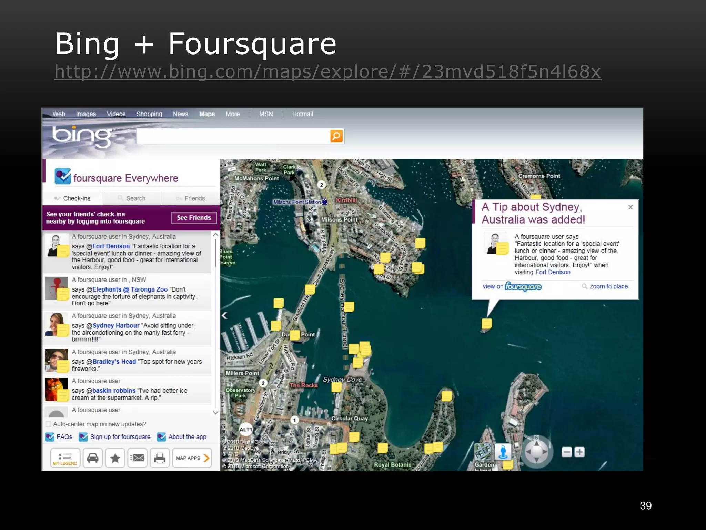706x530 pixels.
Task: Click the See Friends button
Action: click(x=194, y=218)
